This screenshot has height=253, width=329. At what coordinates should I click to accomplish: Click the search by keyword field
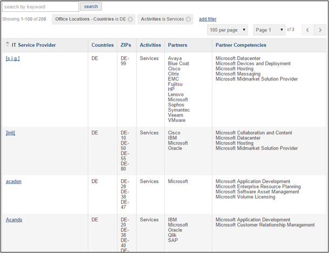pos(41,6)
